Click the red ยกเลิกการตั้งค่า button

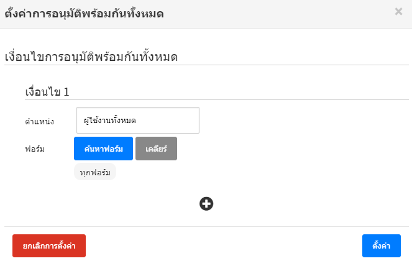[x=49, y=245]
